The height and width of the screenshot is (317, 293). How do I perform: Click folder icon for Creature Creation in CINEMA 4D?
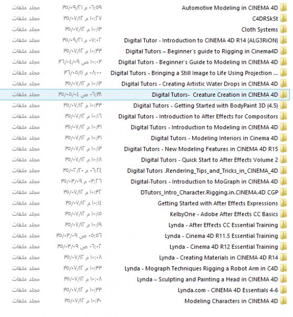click(x=283, y=95)
